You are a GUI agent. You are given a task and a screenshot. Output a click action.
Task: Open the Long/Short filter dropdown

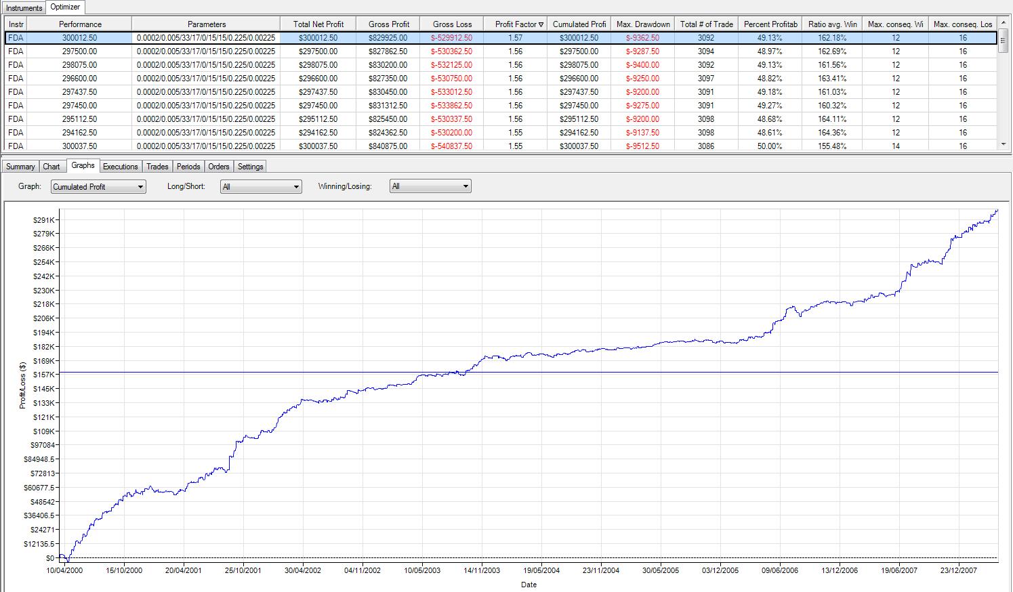point(261,187)
